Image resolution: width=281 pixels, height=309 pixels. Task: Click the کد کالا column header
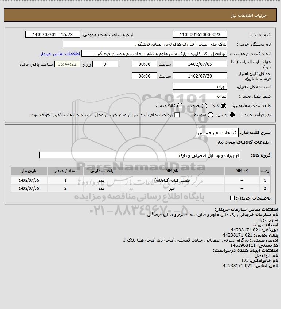(x=242, y=171)
